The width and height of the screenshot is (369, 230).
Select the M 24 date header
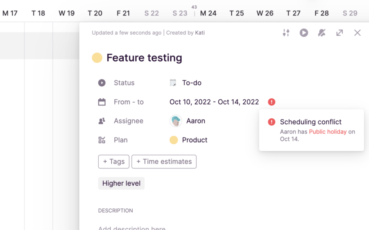click(x=208, y=13)
